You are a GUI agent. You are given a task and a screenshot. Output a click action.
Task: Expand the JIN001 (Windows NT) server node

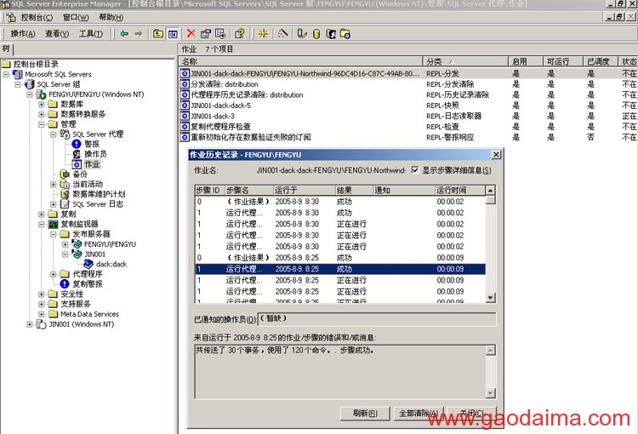tap(30, 324)
